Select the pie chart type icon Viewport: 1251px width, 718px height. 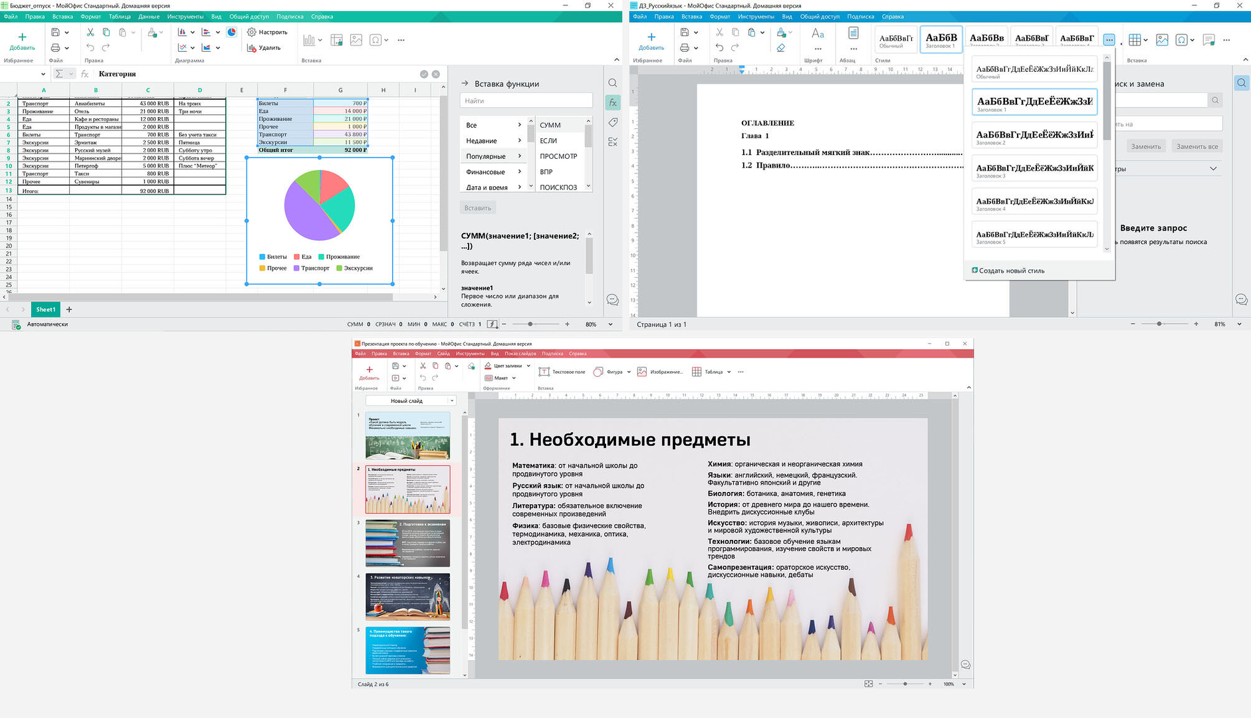231,32
